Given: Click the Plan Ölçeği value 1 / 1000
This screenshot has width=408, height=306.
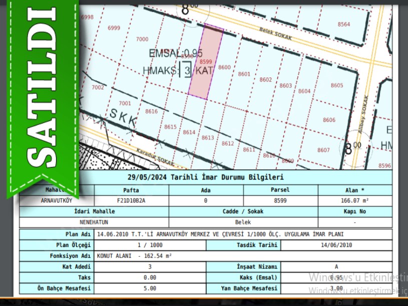Looking at the screenshot, I should pyautogui.click(x=150, y=245).
